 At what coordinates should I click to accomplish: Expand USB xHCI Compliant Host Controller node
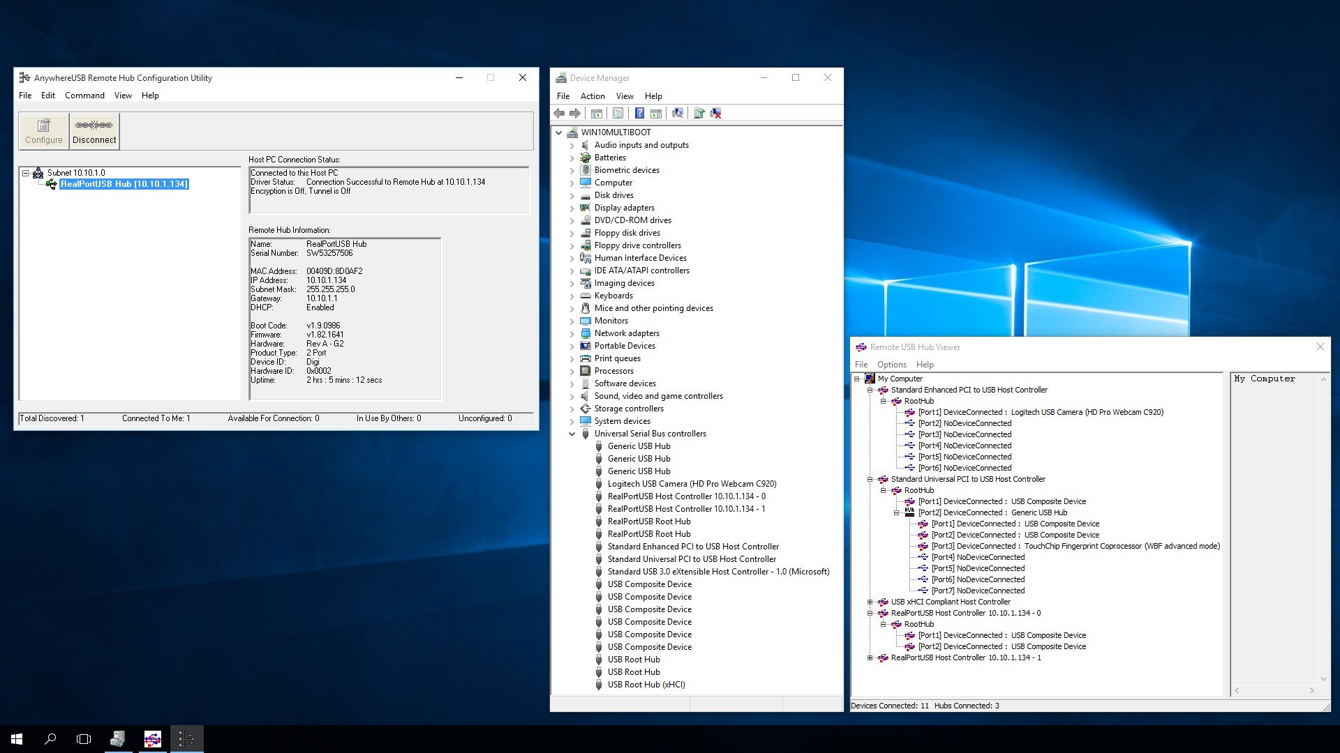(x=870, y=602)
